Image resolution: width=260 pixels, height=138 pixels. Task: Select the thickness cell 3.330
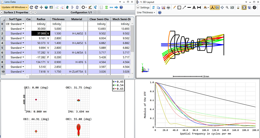pos(56,53)
